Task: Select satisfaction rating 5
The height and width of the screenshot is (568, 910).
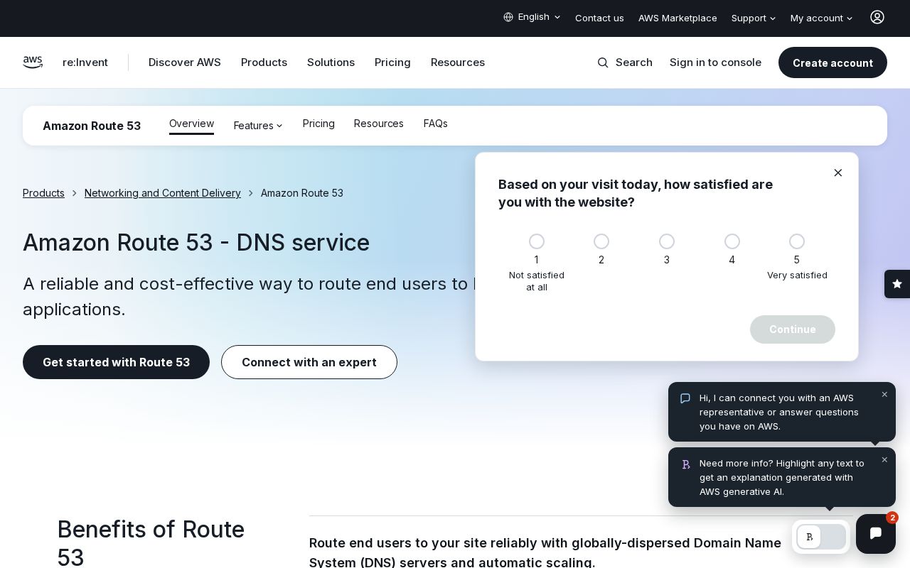Action: pos(797,241)
